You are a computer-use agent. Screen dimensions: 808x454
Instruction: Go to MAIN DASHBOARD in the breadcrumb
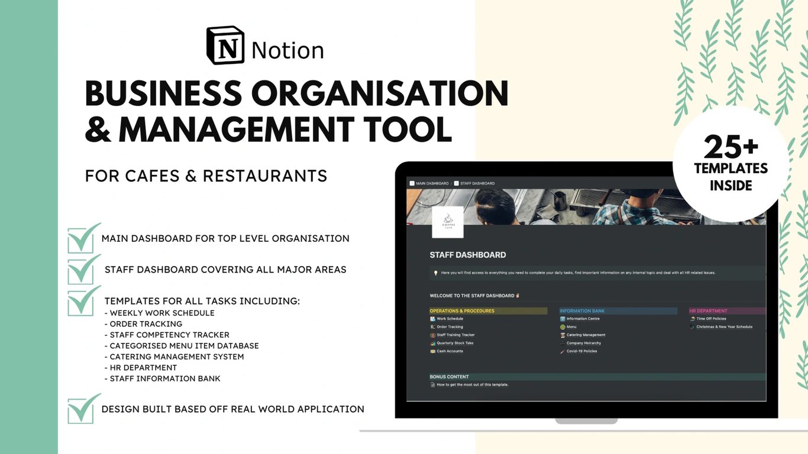coord(432,183)
